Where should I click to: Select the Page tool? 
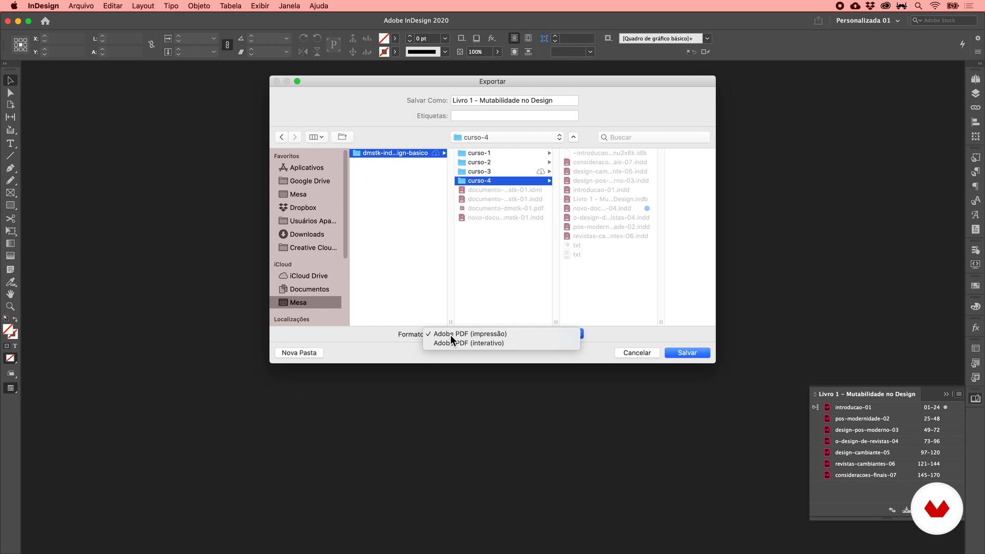click(x=10, y=105)
